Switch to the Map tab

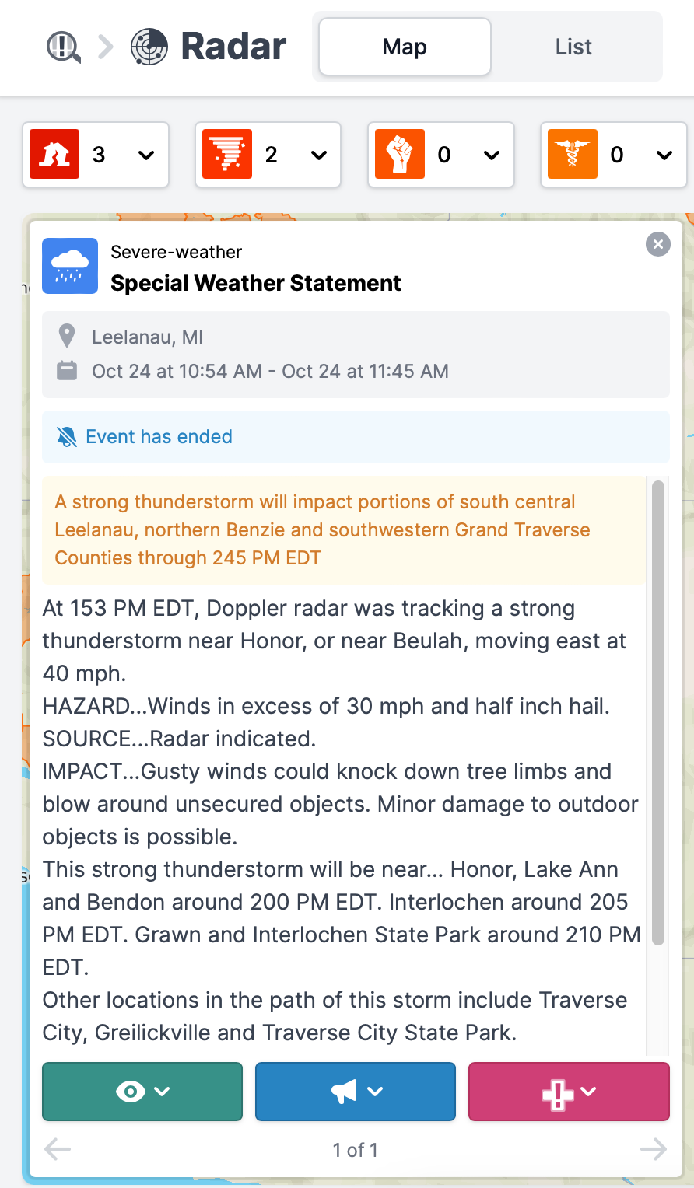pos(405,47)
